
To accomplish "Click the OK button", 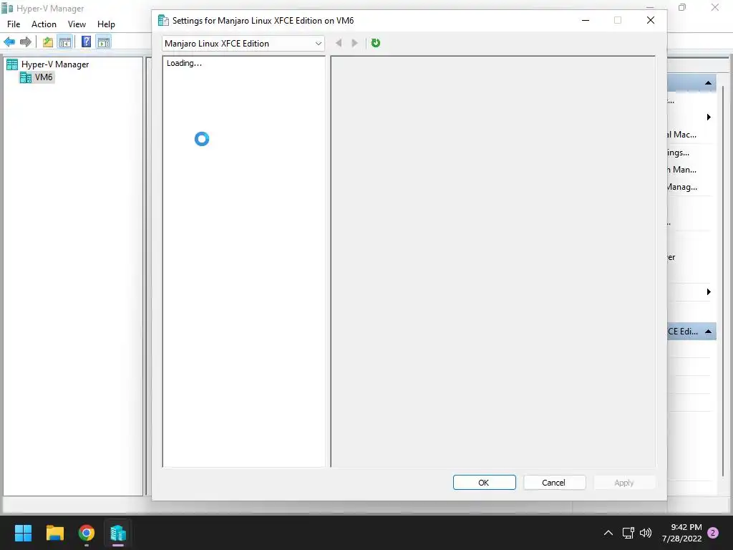I will coord(485,483).
